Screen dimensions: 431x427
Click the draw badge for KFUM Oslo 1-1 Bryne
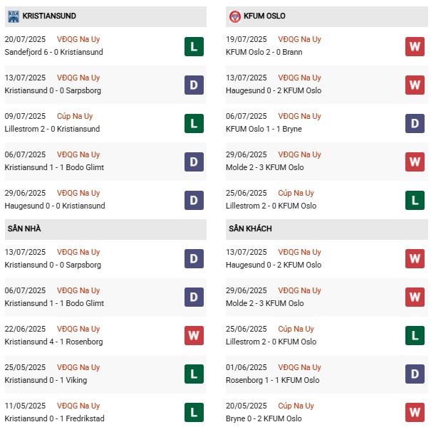[x=415, y=124]
